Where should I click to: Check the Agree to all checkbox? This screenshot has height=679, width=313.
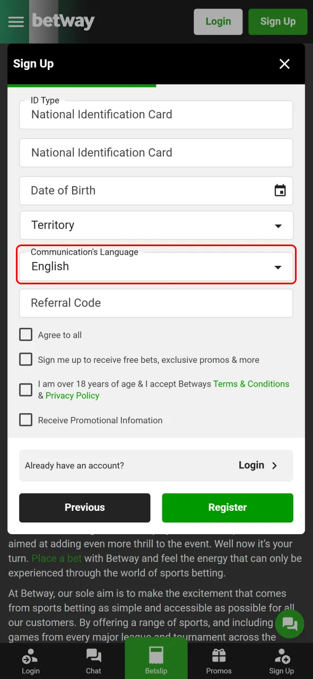(25, 334)
